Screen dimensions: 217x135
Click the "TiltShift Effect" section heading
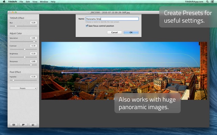point(17,18)
